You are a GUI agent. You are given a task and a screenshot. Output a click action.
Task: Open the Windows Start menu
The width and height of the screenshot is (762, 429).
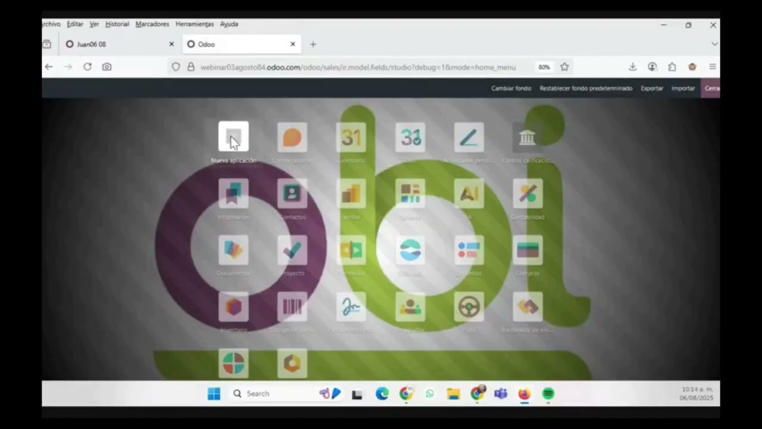pyautogui.click(x=214, y=394)
